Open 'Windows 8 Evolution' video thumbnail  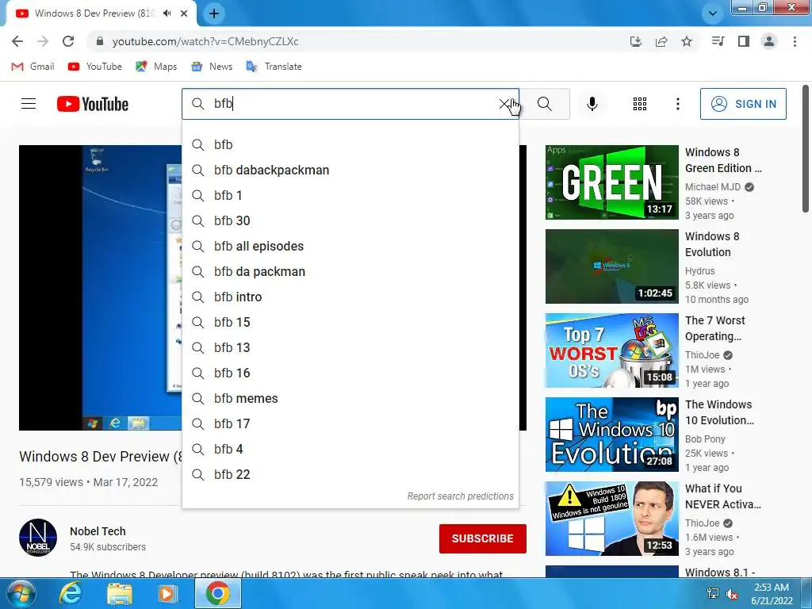611,266
